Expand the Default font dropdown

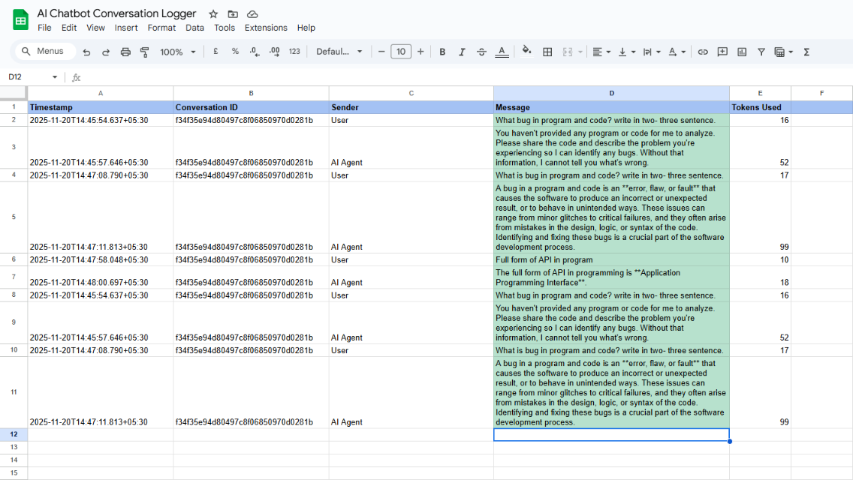pyautogui.click(x=339, y=52)
